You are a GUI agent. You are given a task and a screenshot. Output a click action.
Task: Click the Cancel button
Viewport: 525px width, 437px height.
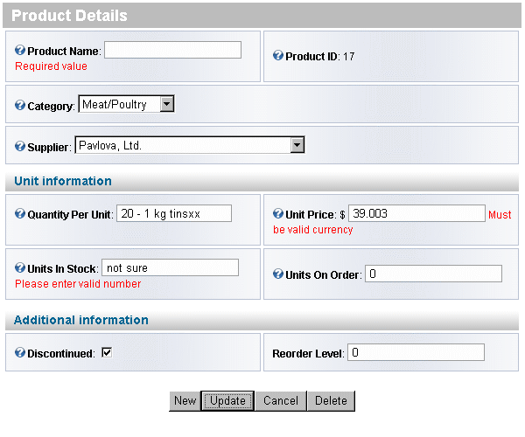click(x=281, y=400)
